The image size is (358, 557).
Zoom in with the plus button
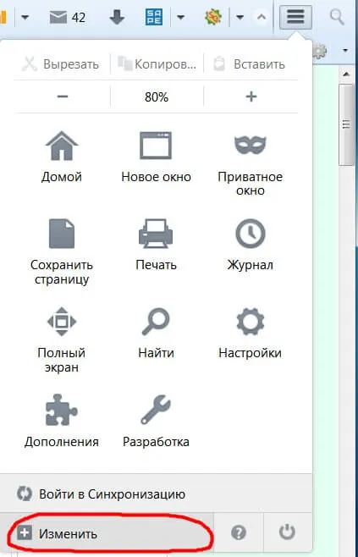tap(251, 97)
